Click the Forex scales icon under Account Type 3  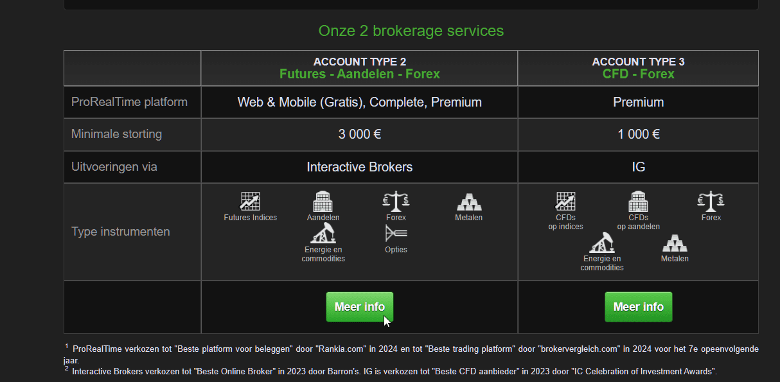tap(711, 202)
